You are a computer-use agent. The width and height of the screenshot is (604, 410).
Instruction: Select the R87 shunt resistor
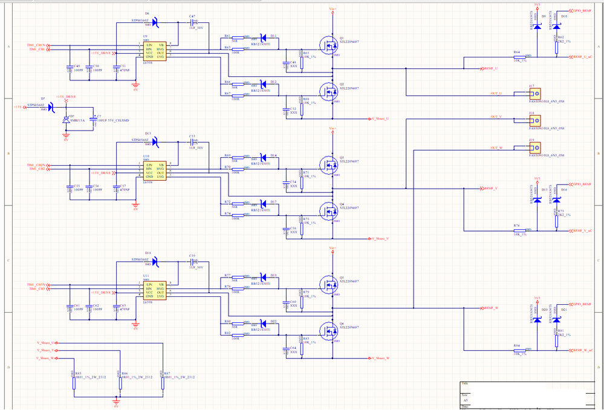coord(163,383)
